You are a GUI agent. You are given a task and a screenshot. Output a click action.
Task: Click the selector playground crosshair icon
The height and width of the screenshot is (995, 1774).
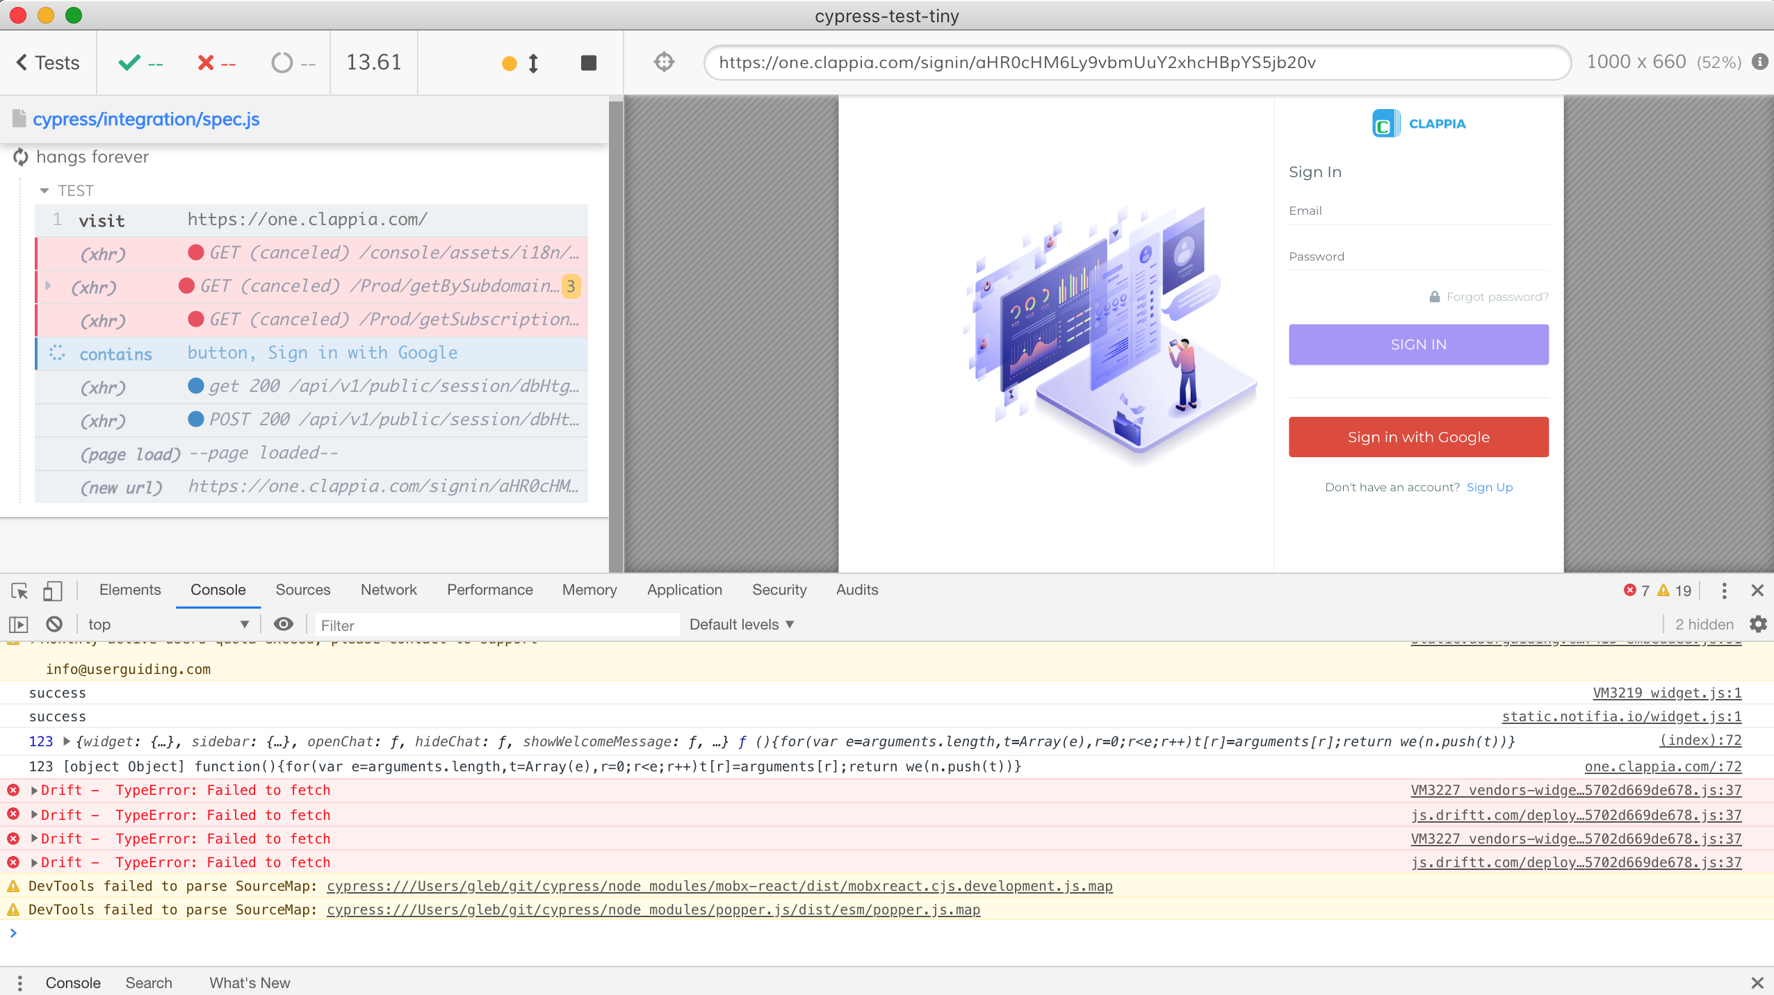(x=664, y=62)
